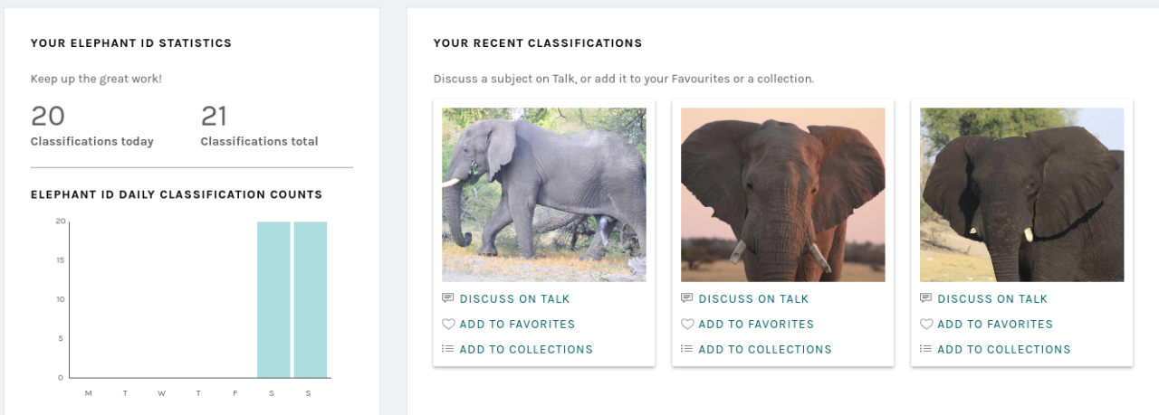Click the list icon under second elephant
Viewport: 1159px width, 415px height.
(686, 349)
